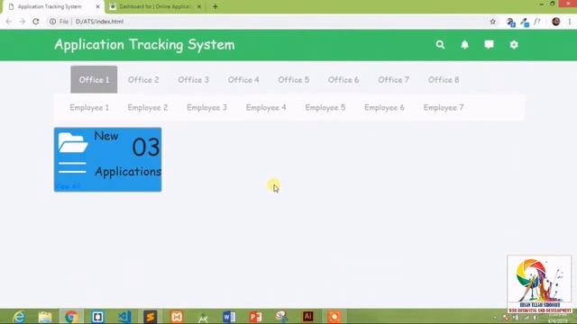Click the 'New' label on card
This screenshot has height=324, width=577.
(x=106, y=136)
